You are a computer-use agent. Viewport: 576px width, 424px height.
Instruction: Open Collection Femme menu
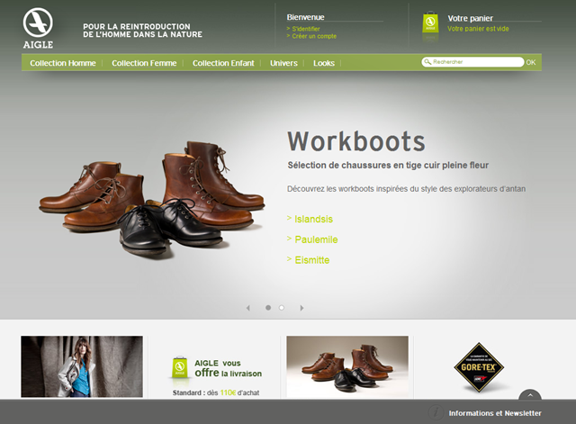144,63
